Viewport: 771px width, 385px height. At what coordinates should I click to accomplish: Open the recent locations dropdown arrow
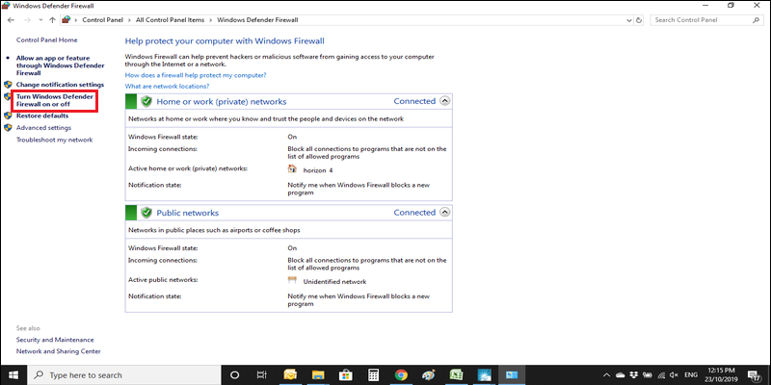click(40, 20)
